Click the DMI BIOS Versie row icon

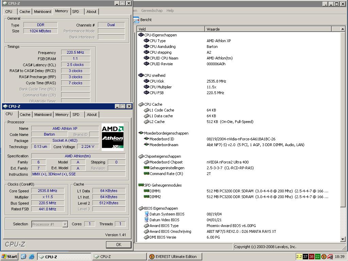146,237
